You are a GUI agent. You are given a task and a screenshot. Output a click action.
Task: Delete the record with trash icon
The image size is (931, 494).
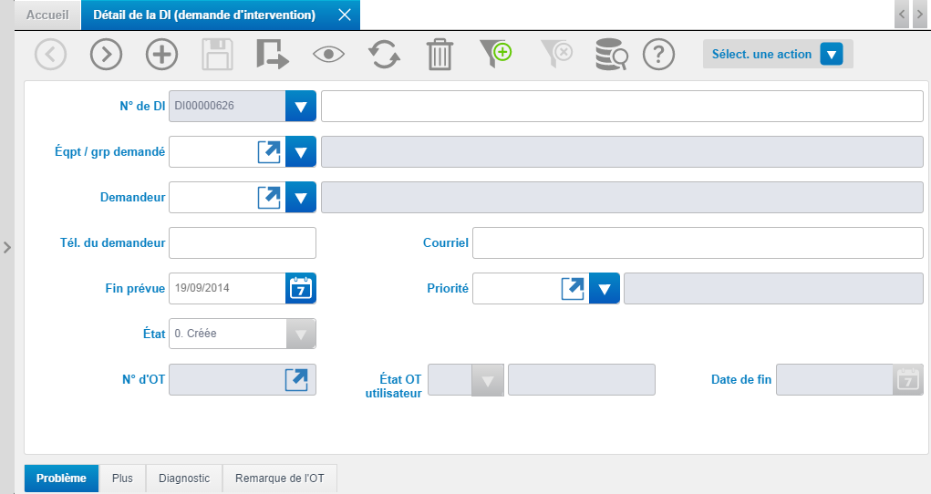point(440,55)
